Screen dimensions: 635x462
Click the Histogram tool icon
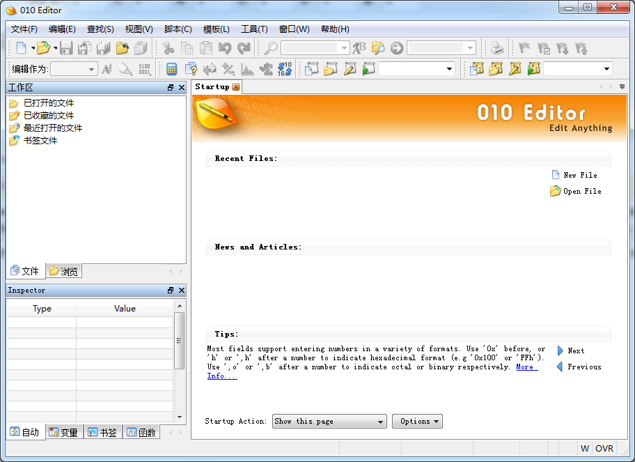(247, 69)
